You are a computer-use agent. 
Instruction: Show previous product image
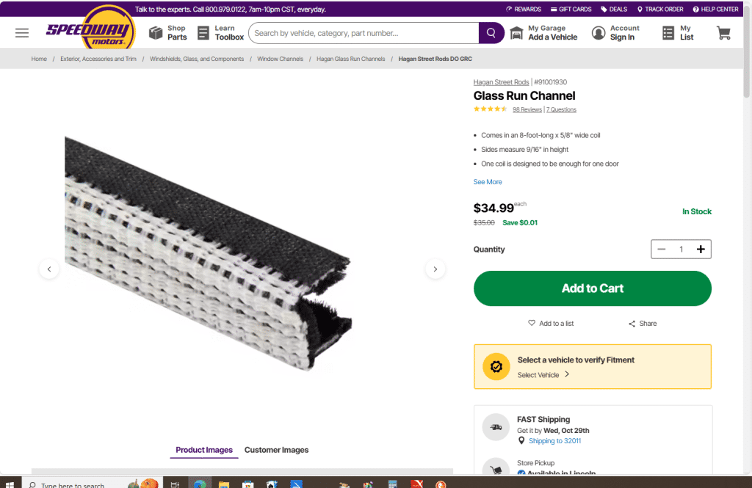(x=48, y=269)
